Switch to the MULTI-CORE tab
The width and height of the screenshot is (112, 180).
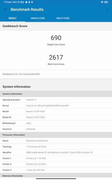pyautogui.click(x=63, y=18)
